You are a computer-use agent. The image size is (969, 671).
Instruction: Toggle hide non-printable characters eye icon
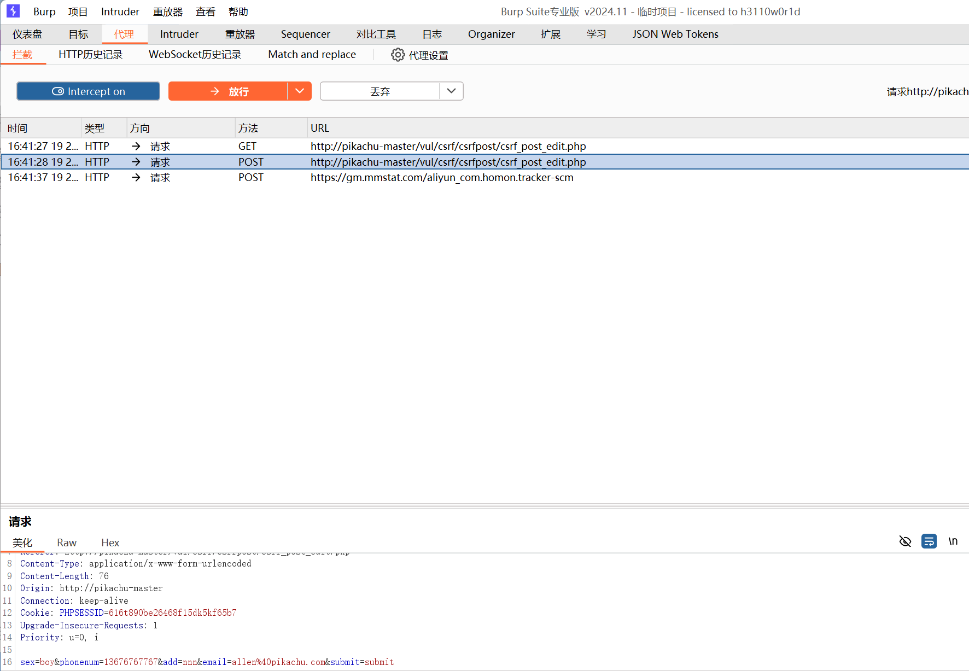[x=905, y=541]
